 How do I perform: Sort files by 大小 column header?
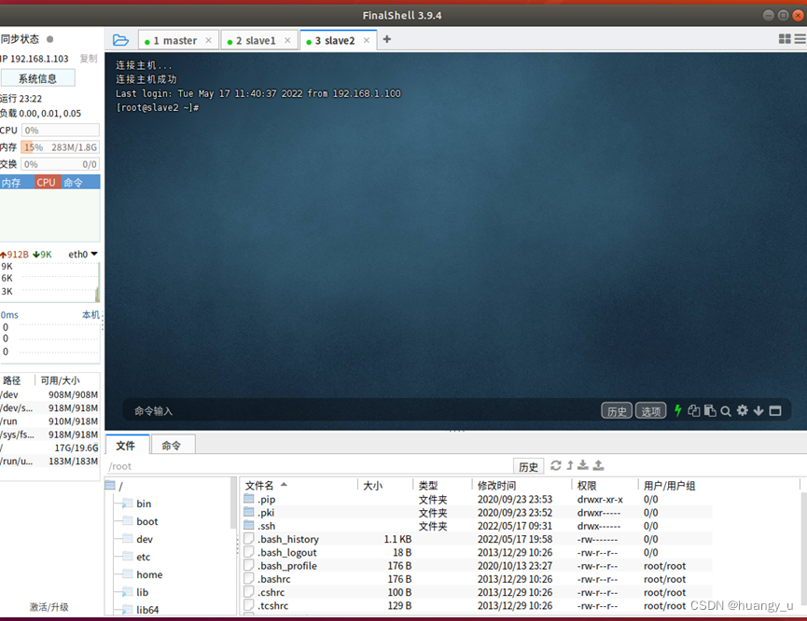coord(385,485)
